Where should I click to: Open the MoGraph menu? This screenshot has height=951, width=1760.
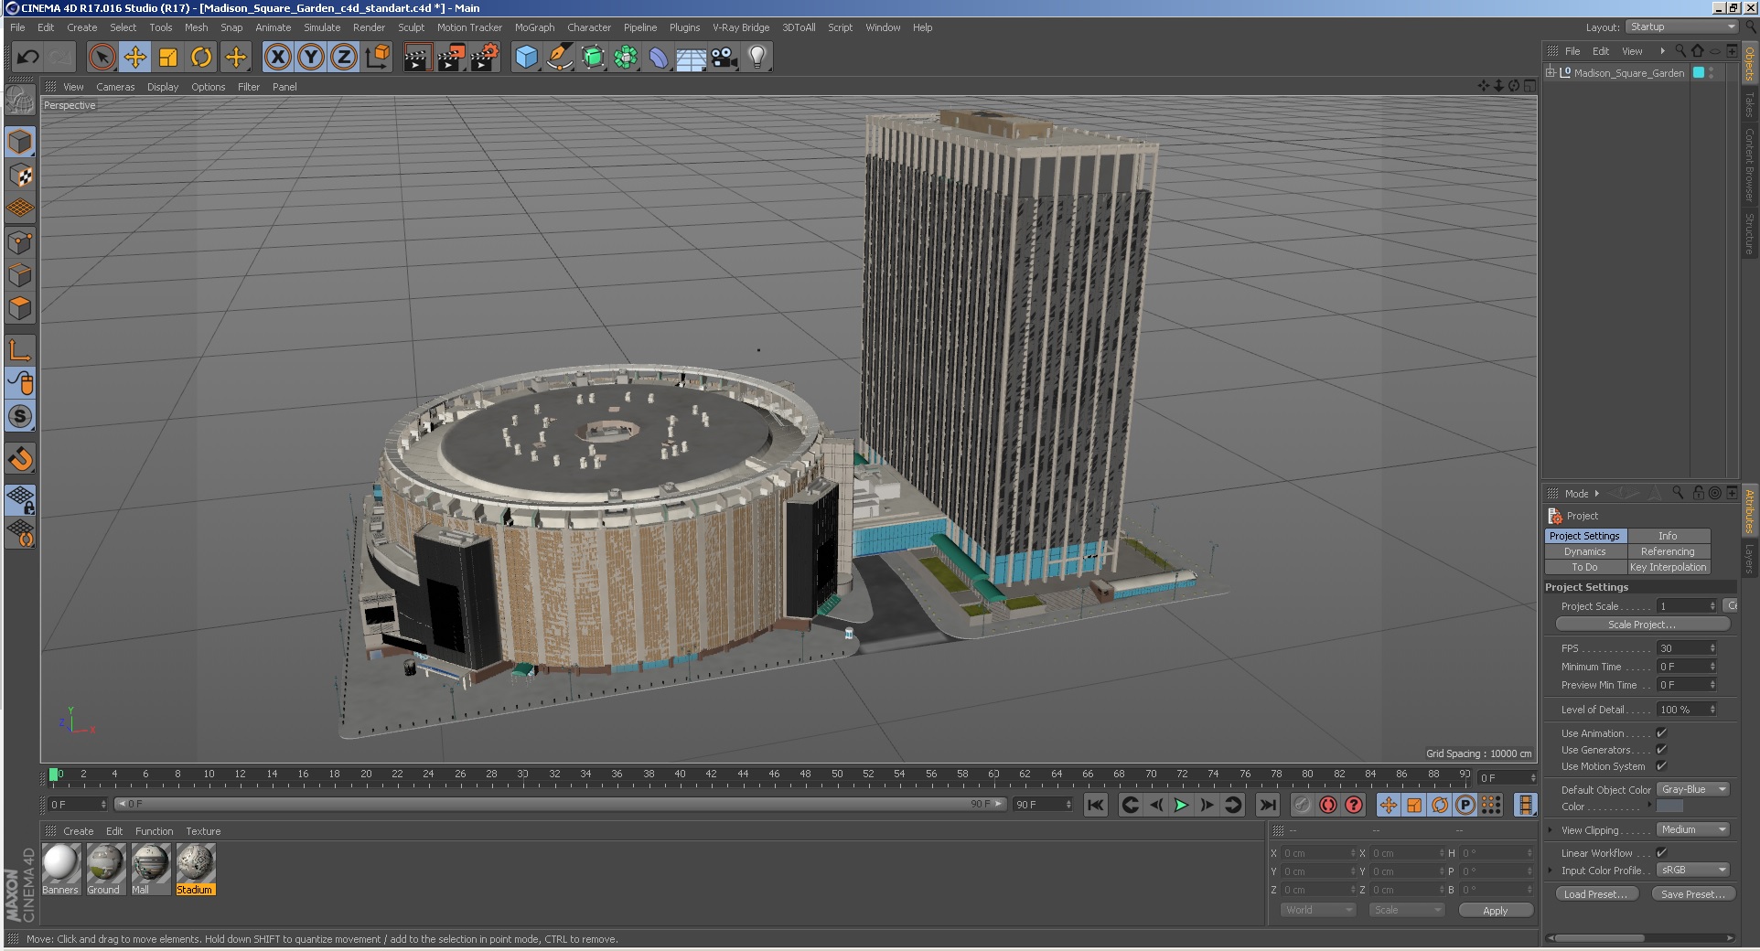(x=534, y=27)
